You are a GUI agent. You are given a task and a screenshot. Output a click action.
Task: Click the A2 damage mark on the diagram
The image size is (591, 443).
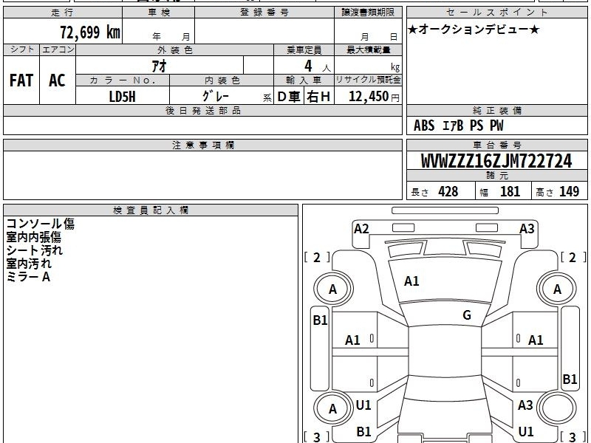(361, 229)
